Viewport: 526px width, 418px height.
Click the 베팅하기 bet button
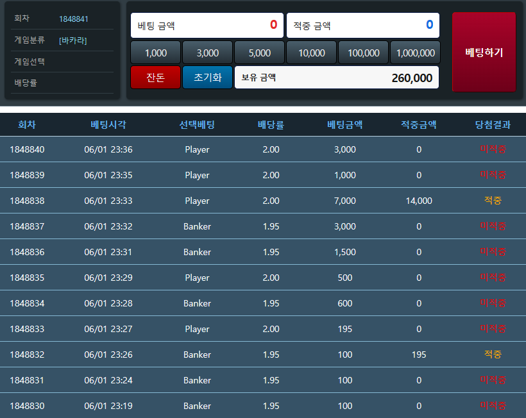(484, 52)
